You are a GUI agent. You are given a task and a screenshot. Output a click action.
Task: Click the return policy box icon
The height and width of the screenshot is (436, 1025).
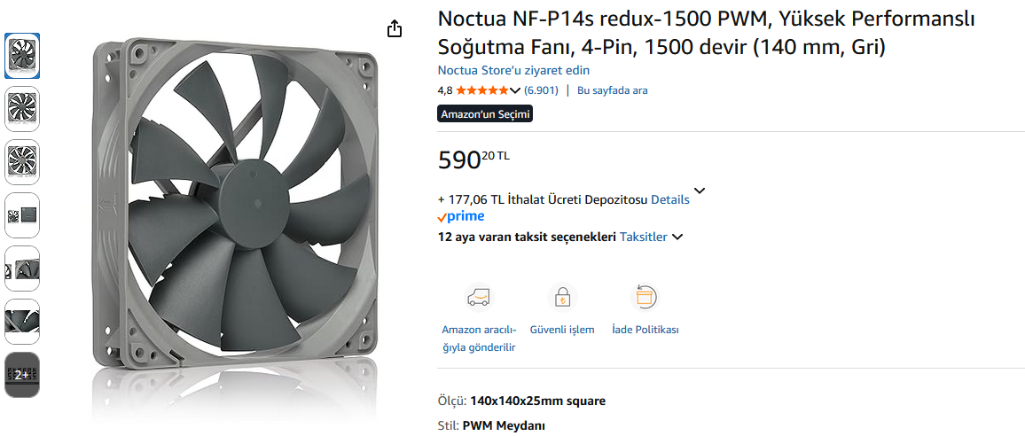click(x=645, y=297)
